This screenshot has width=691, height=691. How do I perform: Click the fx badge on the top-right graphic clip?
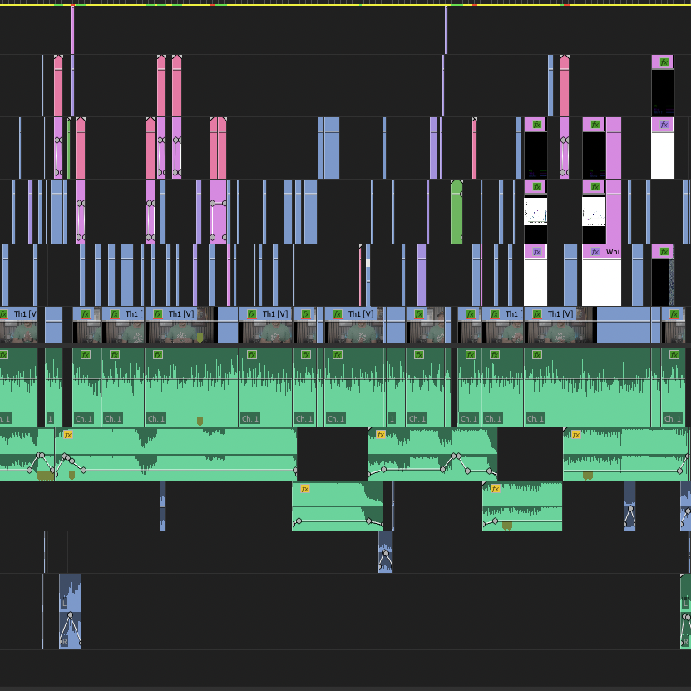[664, 62]
